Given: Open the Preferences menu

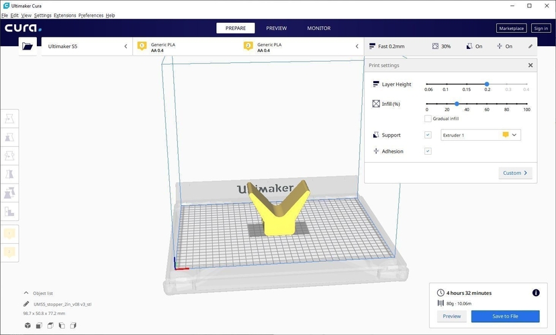Looking at the screenshot, I should click(x=91, y=15).
